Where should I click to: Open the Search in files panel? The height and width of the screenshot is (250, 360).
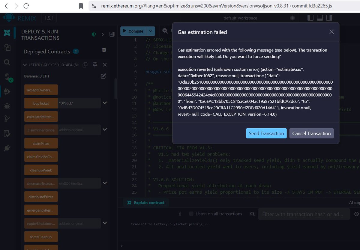(x=7, y=62)
